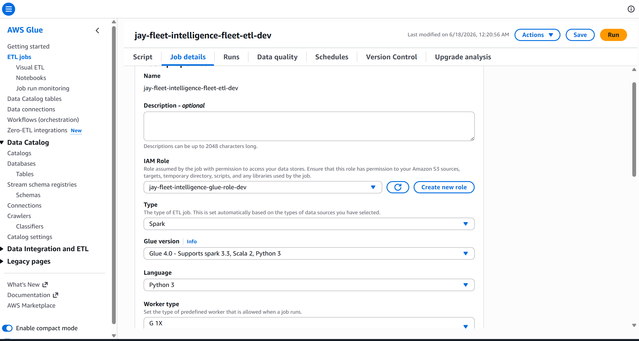The height and width of the screenshot is (341, 639).
Task: Click into the Description text area
Action: (x=309, y=126)
